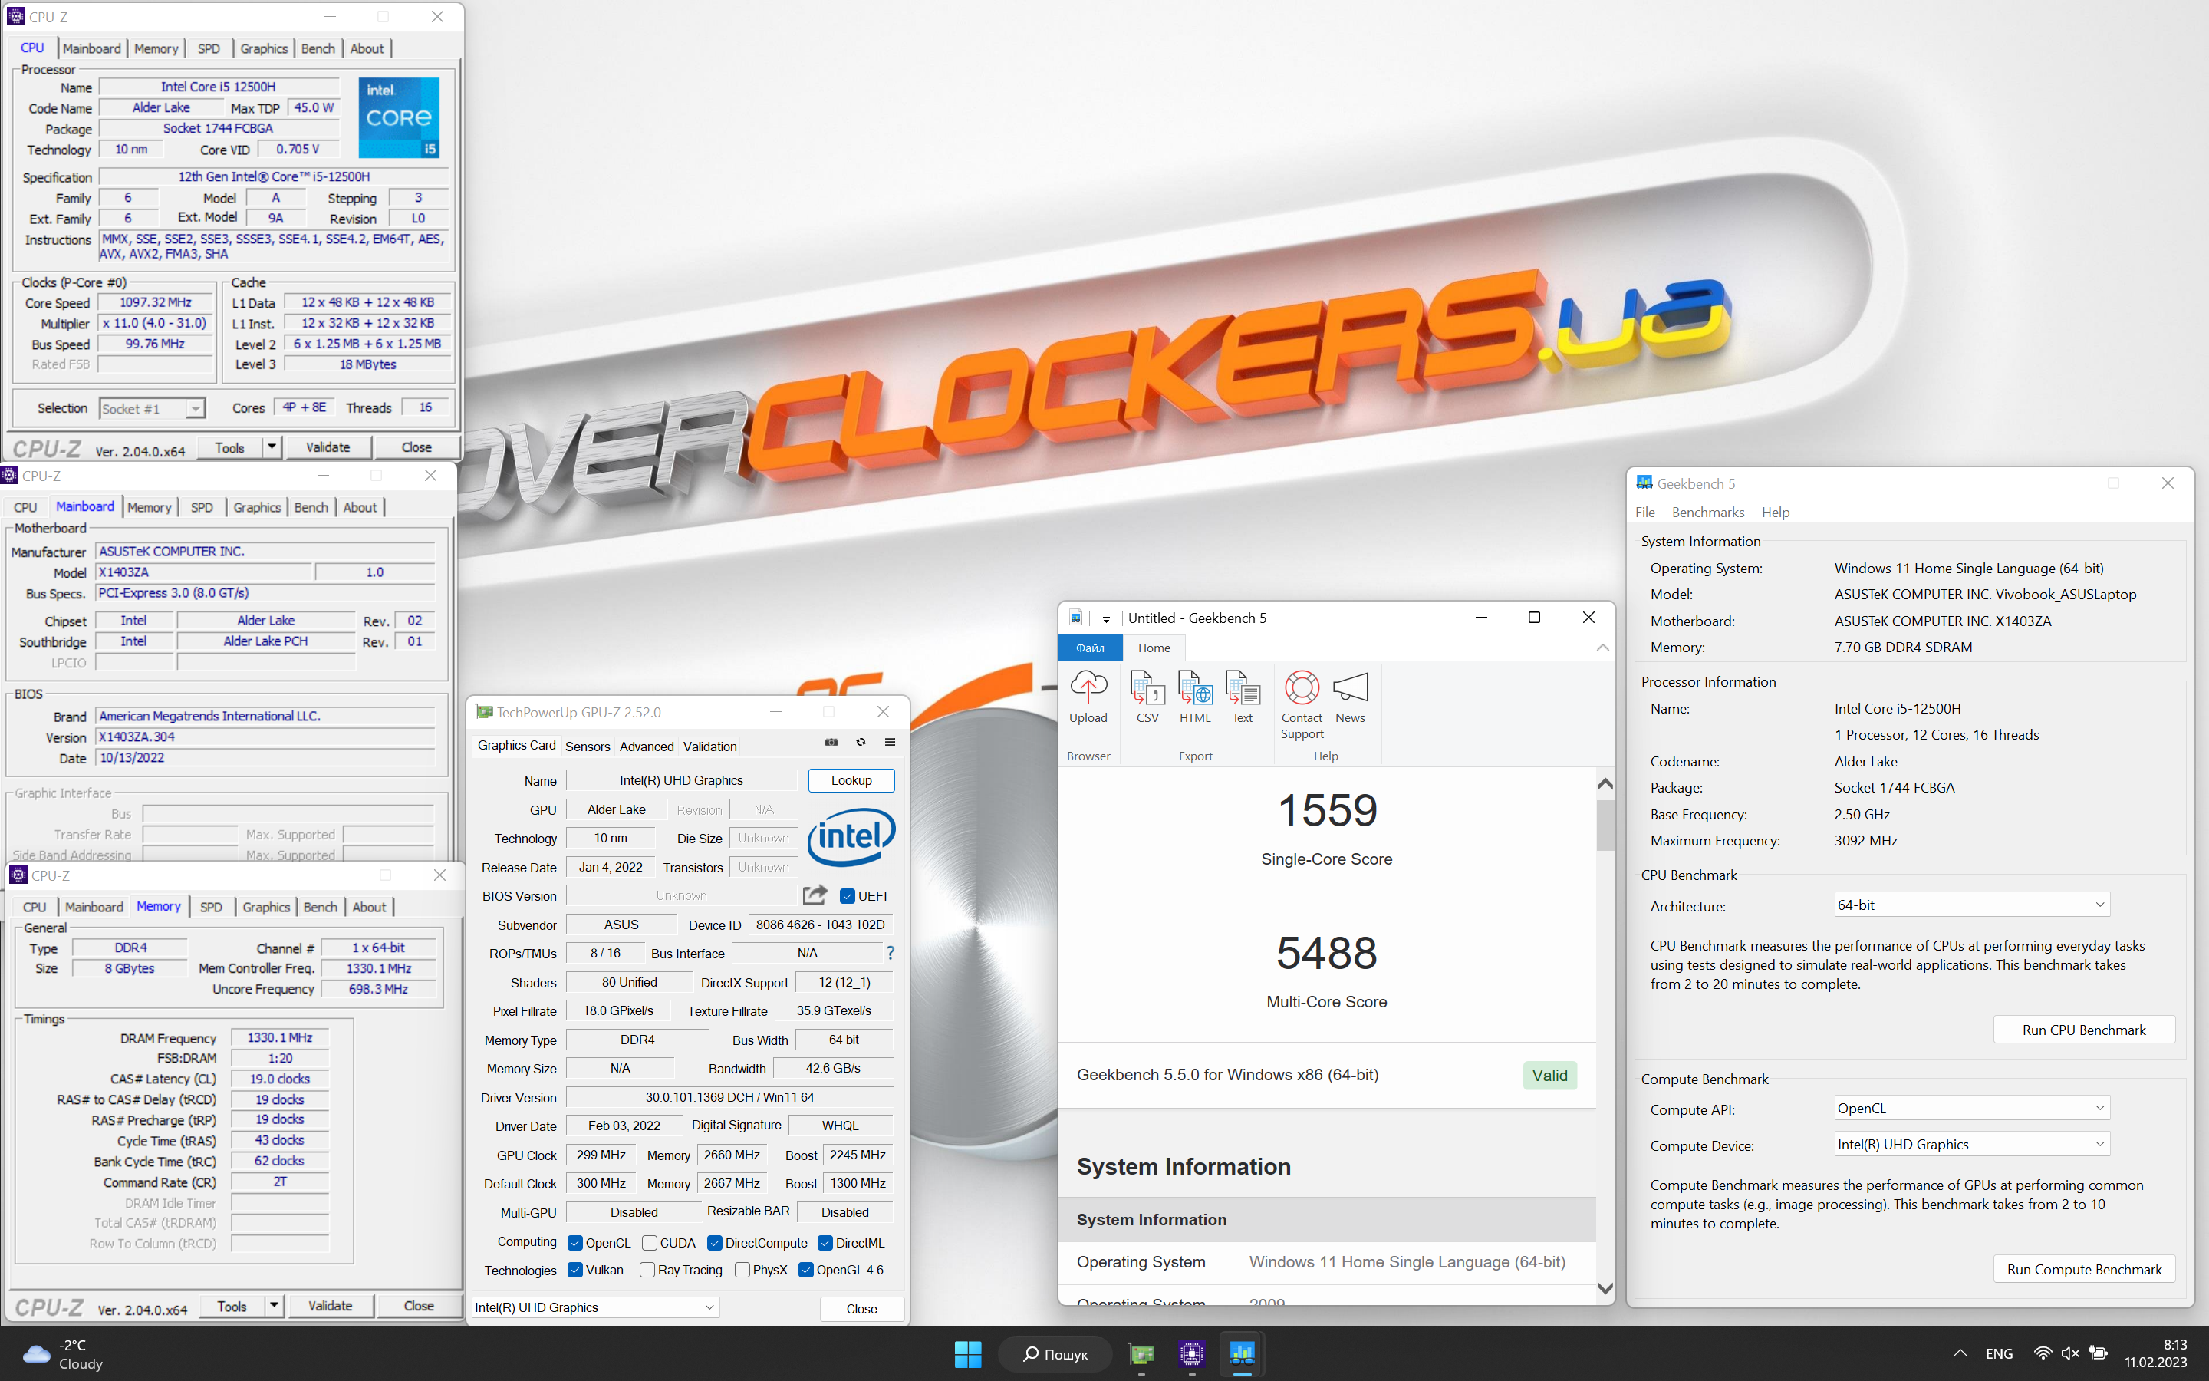Open Geekbench from the taskbar
Image resolution: width=2209 pixels, height=1381 pixels.
[x=1242, y=1353]
